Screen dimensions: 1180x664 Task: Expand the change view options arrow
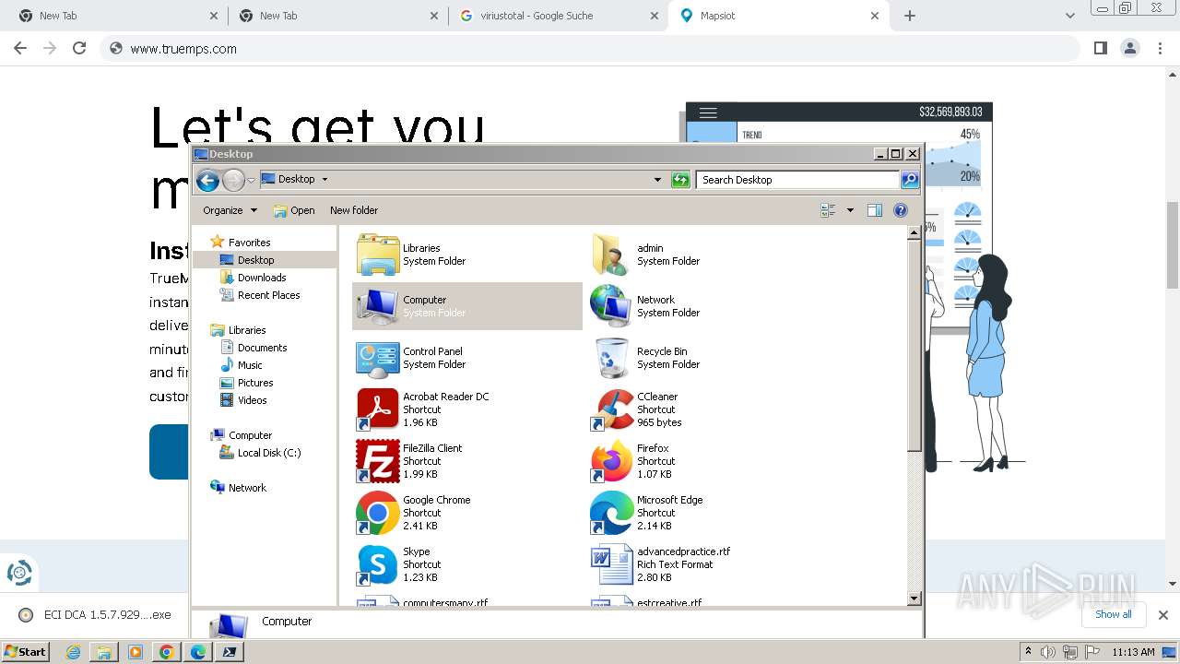point(850,210)
